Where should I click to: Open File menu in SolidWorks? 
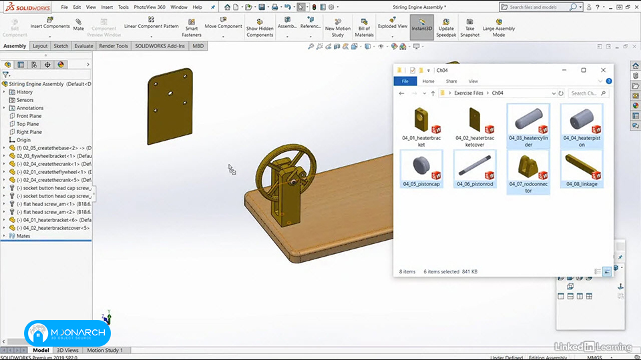[x=64, y=7]
